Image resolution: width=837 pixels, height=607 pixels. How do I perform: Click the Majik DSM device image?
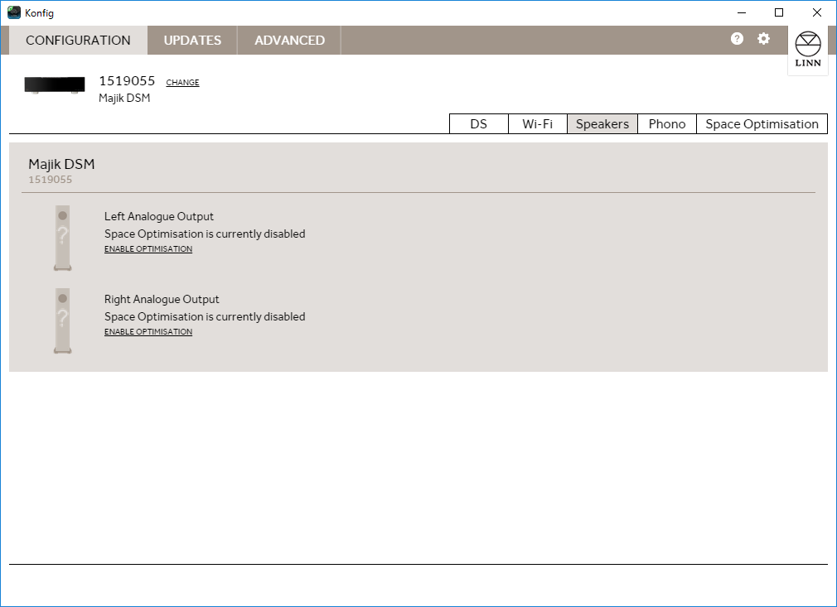click(x=55, y=85)
